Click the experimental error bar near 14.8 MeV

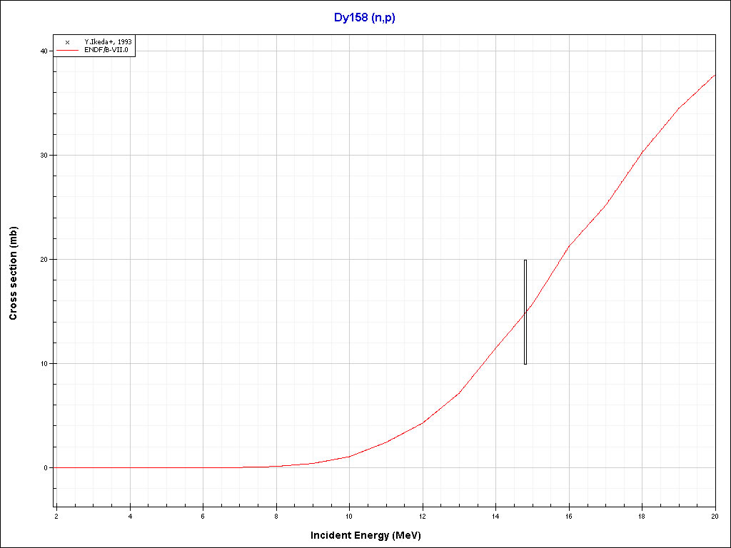[x=525, y=312]
